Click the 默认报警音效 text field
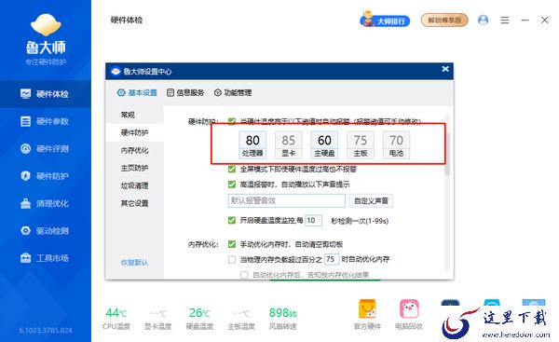The image size is (559, 342). [287, 200]
